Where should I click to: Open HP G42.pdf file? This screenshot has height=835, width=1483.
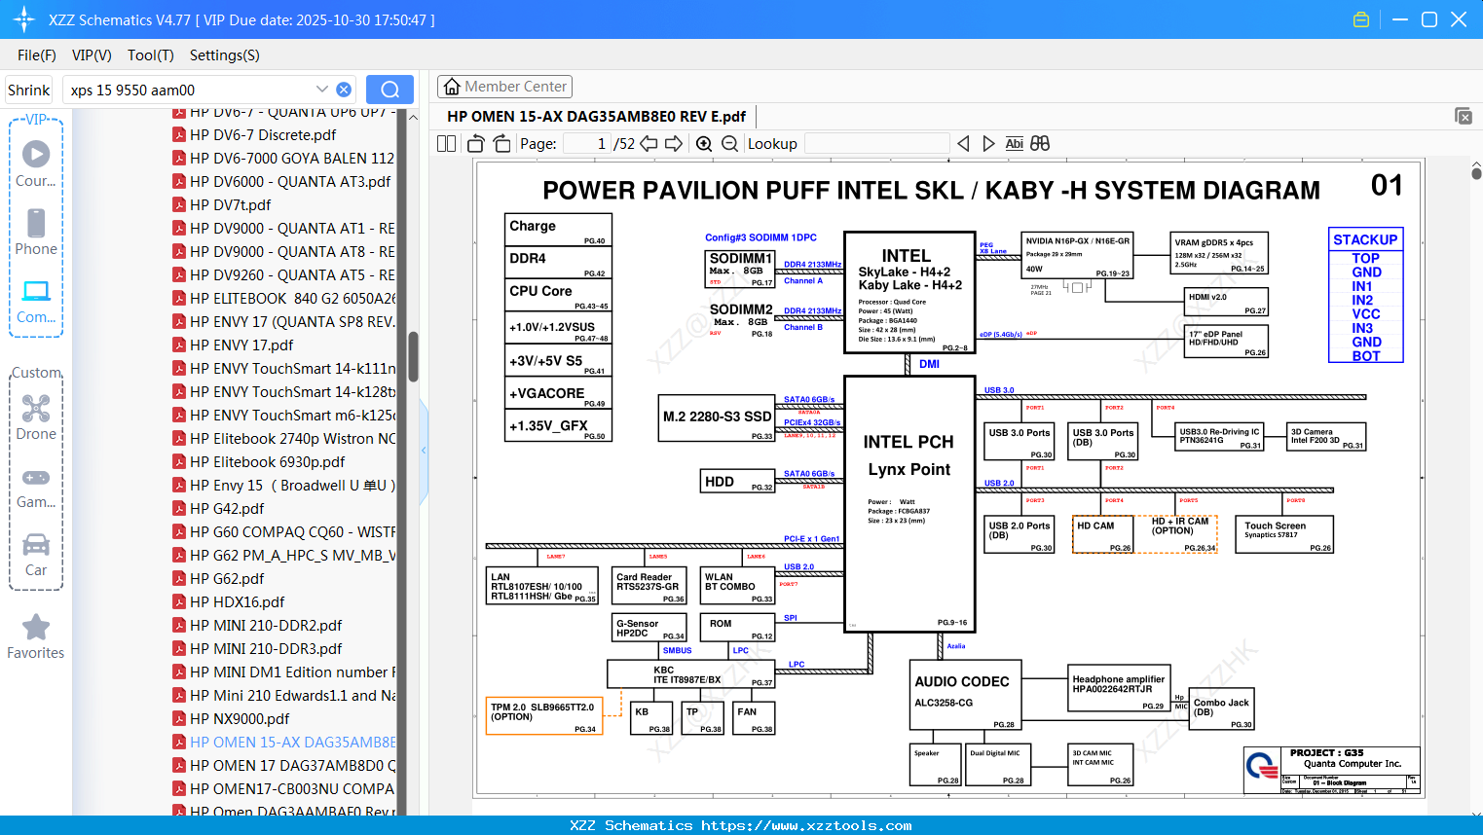[x=227, y=509]
